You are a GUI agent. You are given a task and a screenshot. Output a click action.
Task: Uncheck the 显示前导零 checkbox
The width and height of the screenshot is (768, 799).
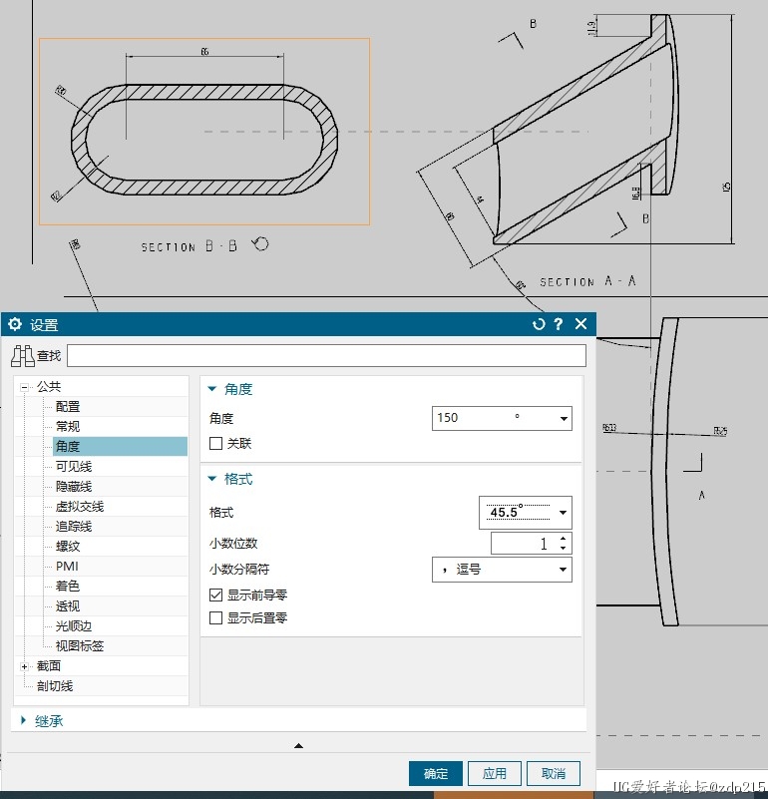[215, 595]
